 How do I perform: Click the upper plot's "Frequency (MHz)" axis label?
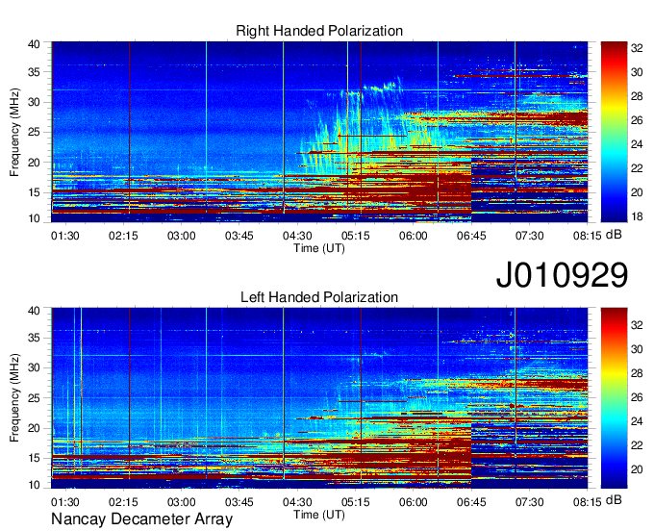[x=14, y=132]
